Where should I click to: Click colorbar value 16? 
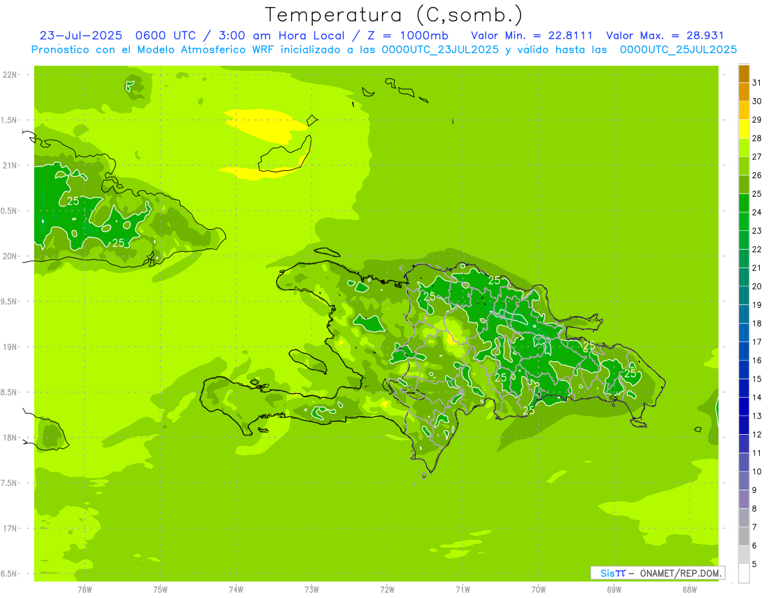pyautogui.click(x=757, y=360)
